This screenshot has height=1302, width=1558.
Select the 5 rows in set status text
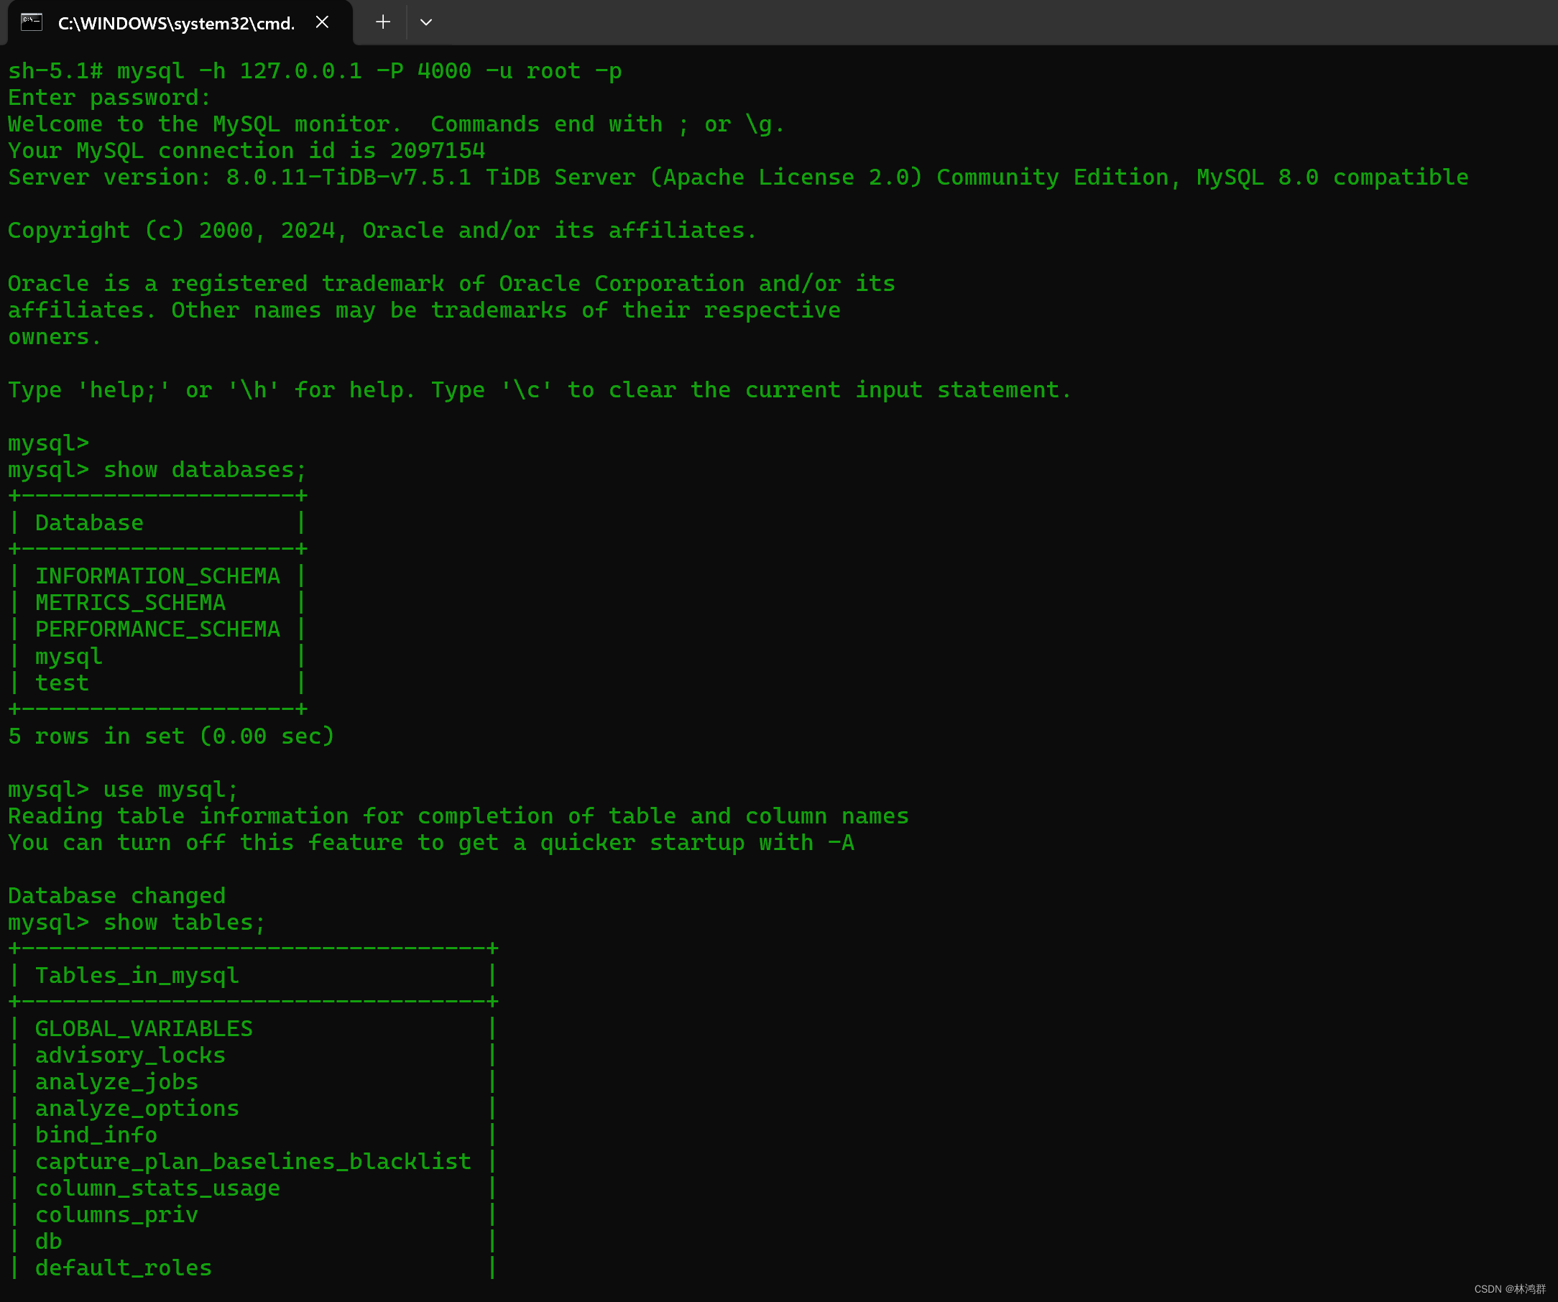(170, 736)
